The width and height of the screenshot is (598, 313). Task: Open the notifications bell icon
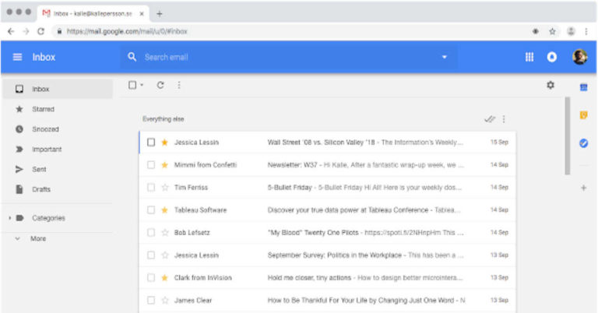[552, 57]
